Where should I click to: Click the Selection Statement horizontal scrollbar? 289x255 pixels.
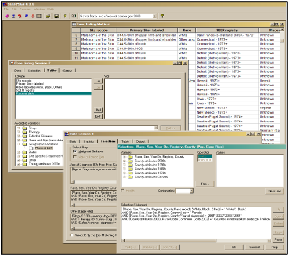click(196, 241)
